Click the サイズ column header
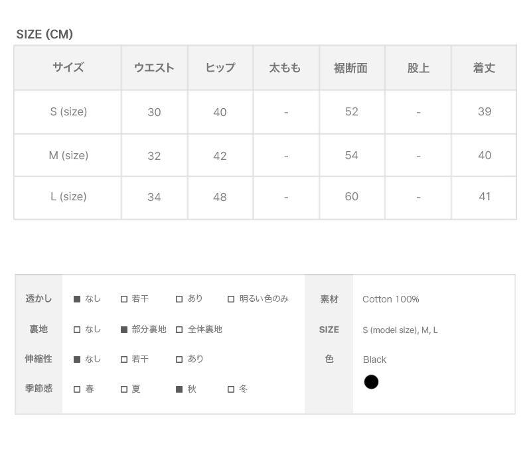 pos(68,68)
